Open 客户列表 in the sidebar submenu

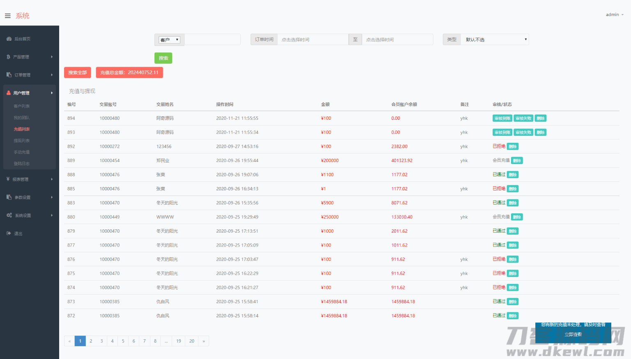(22, 106)
